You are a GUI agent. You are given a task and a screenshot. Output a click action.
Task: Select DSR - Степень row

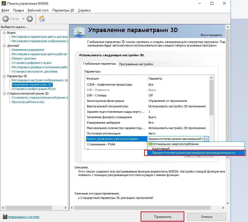coord(148,95)
